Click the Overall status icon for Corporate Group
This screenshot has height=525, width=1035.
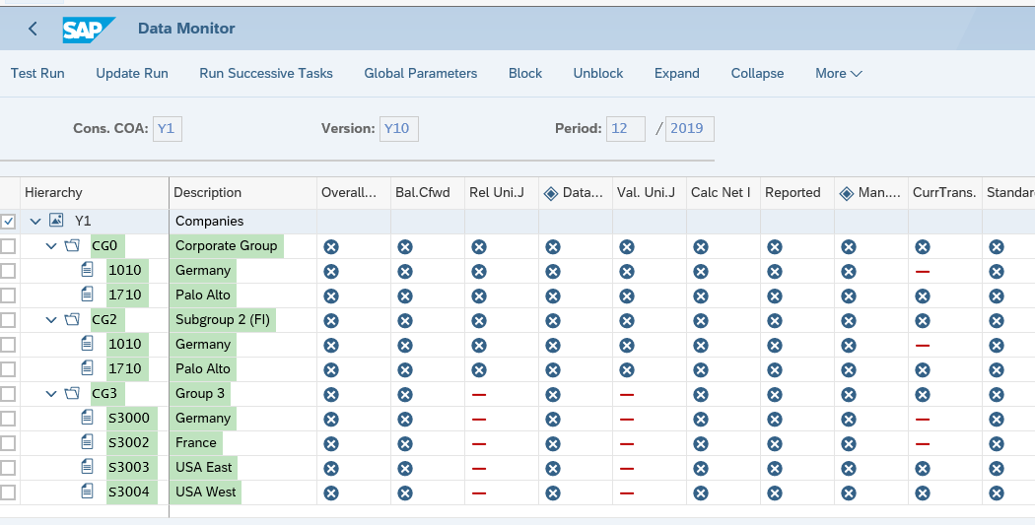(331, 246)
